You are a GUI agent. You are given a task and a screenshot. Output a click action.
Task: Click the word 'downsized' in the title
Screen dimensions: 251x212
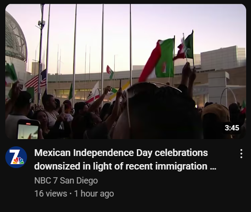coord(57,166)
